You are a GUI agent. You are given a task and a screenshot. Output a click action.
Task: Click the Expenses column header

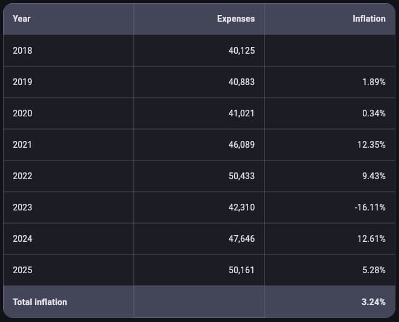(x=235, y=19)
